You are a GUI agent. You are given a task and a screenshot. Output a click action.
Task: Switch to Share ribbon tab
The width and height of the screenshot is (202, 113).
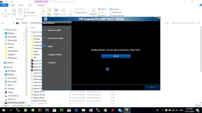click(21, 5)
